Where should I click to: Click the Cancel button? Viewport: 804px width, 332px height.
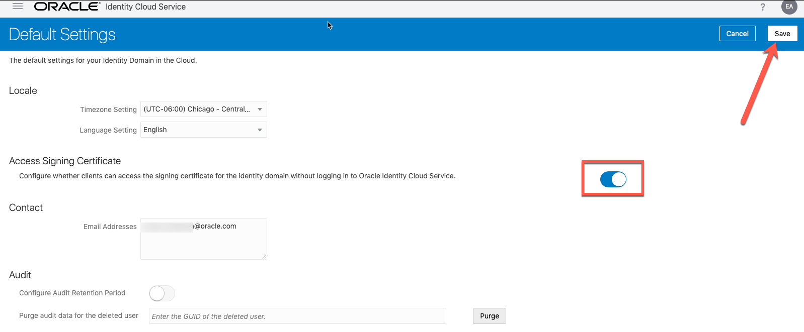click(737, 34)
